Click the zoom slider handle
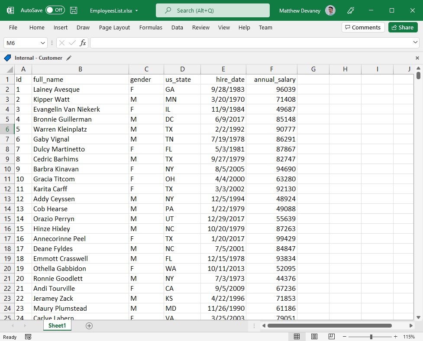Image resolution: width=423 pixels, height=341 pixels. pyautogui.click(x=371, y=337)
